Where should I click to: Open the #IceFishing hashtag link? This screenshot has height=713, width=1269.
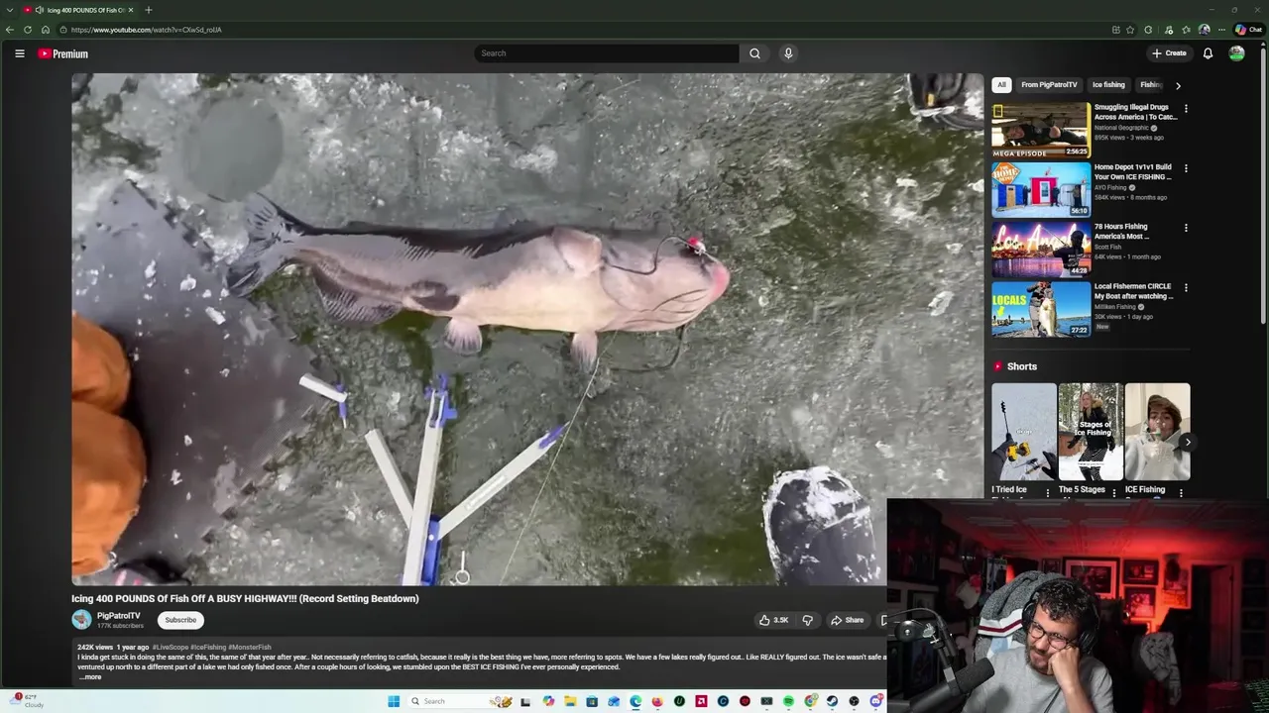pos(208,648)
